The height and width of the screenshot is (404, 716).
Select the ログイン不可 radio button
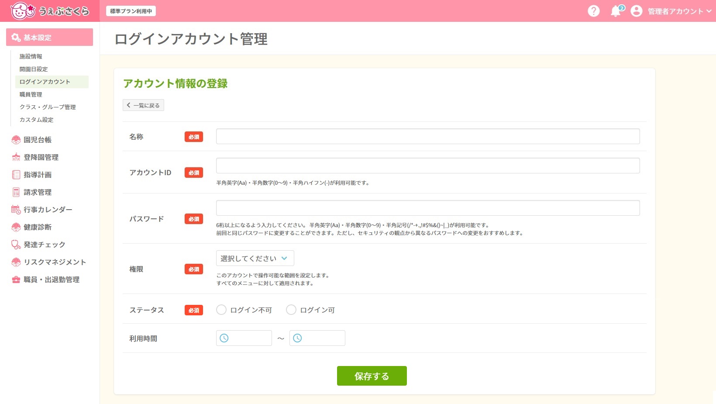coord(221,310)
